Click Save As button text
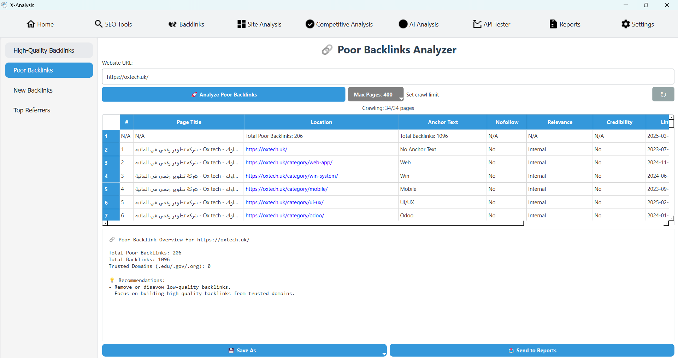678x358 pixels. (x=246, y=351)
